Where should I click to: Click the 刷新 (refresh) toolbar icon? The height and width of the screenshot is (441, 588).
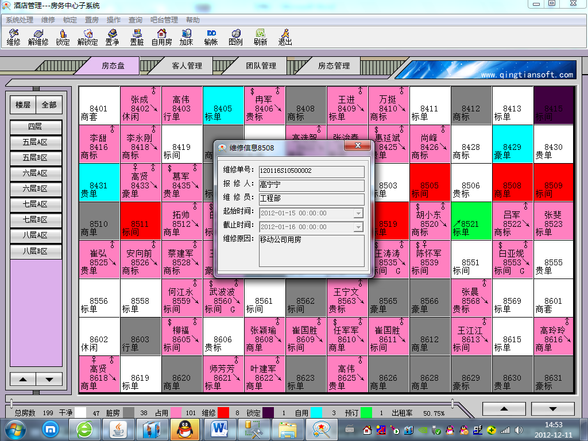(260, 37)
